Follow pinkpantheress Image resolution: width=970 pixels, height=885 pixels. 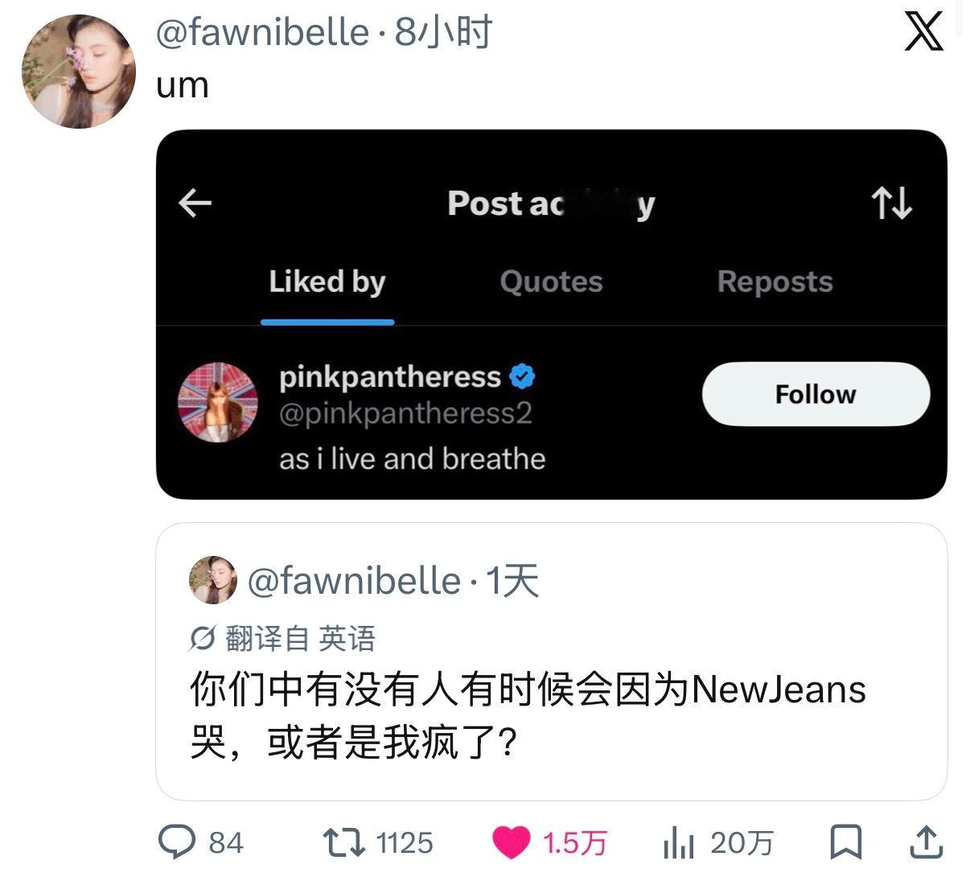pos(816,393)
